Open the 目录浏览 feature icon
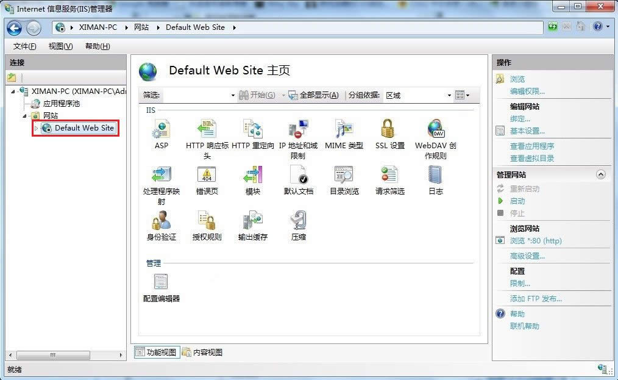 [343, 177]
